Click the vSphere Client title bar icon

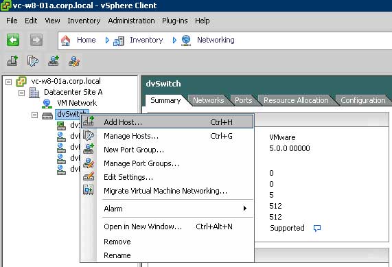(5, 5)
